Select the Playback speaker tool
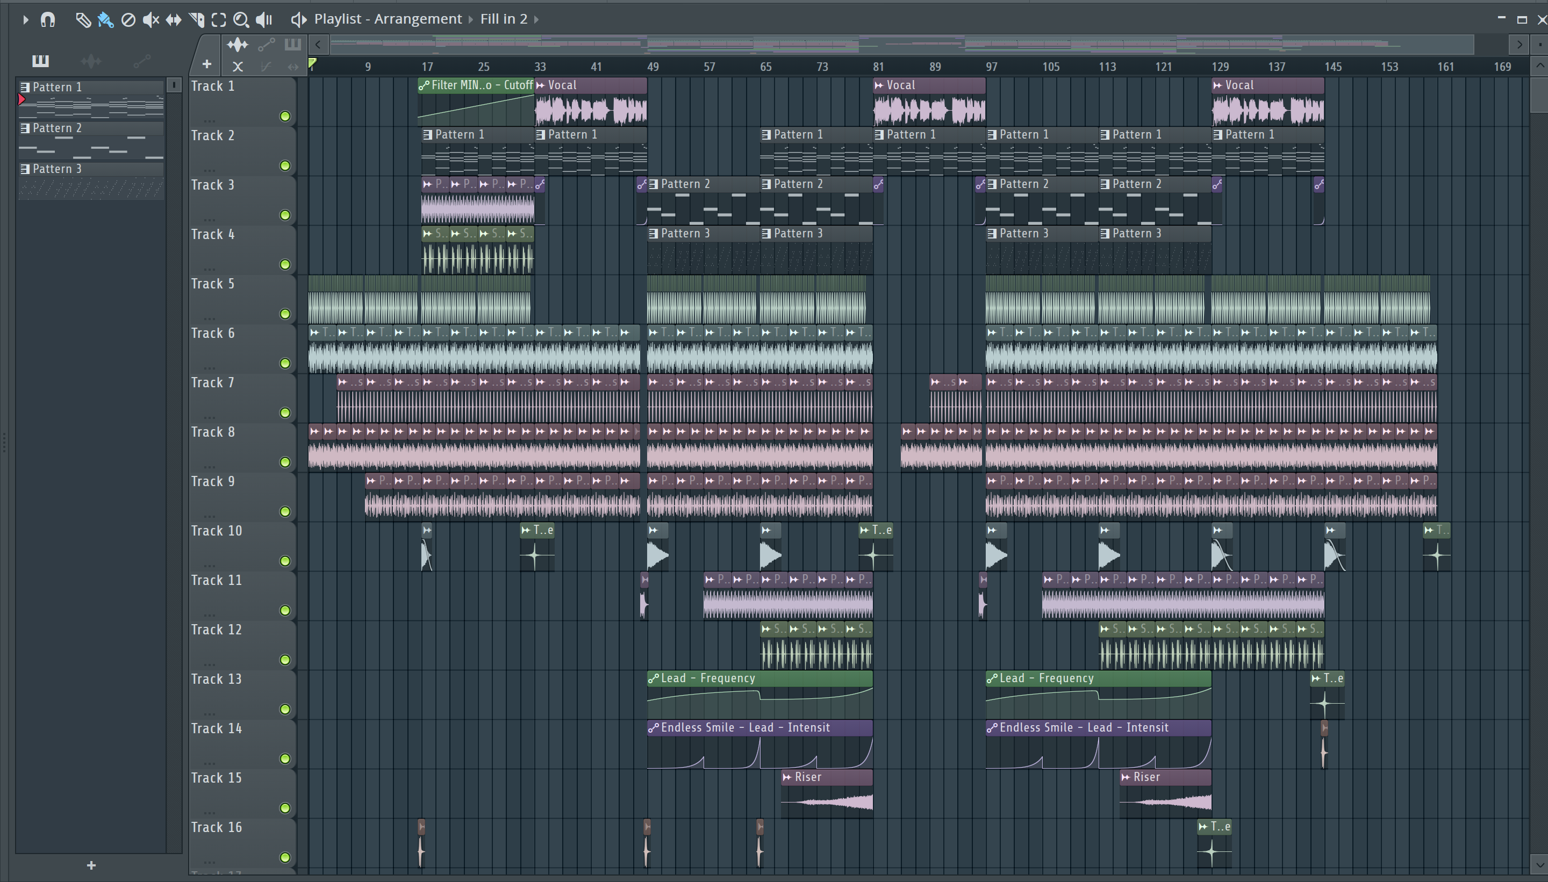 coord(264,20)
